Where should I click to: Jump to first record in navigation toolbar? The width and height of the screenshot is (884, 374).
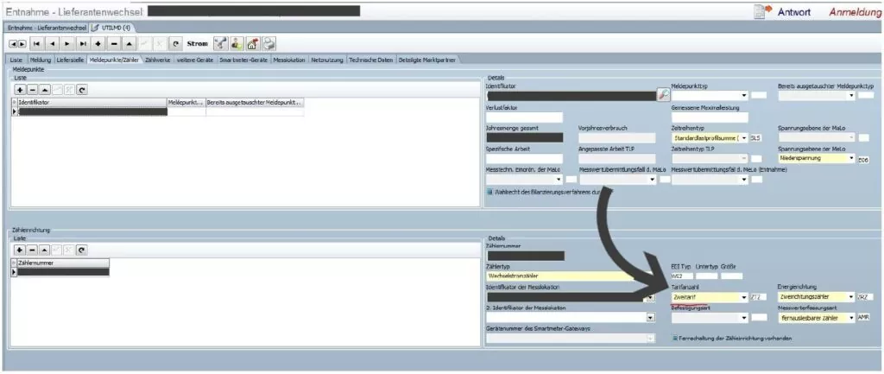pyautogui.click(x=37, y=43)
